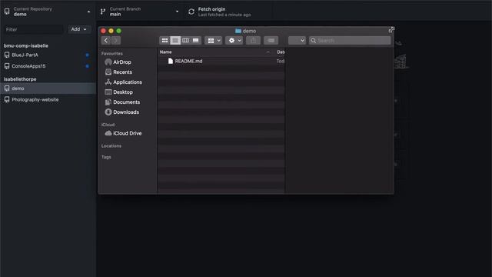The height and width of the screenshot is (277, 492).
Task: Open the Current Repository dropdown showing demo
Action: click(48, 12)
